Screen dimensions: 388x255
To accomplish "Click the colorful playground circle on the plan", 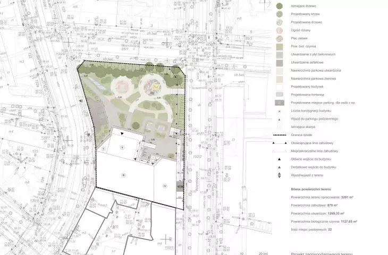I will coord(153,87).
